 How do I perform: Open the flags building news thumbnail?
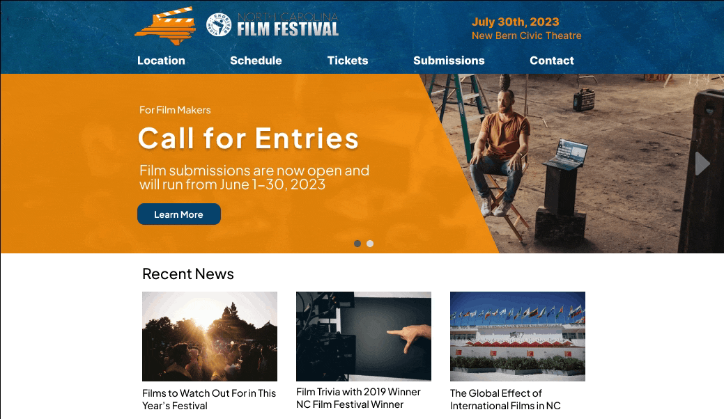(518, 336)
